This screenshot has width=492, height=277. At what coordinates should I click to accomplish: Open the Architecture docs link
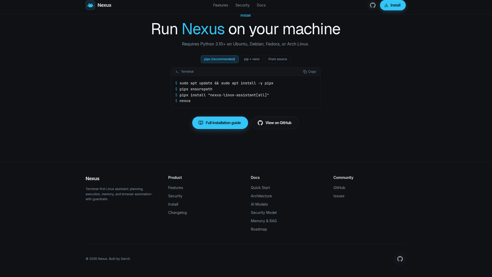[261, 196]
